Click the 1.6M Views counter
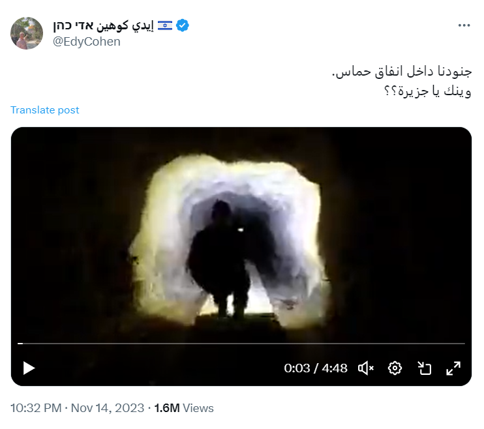 click(x=184, y=408)
